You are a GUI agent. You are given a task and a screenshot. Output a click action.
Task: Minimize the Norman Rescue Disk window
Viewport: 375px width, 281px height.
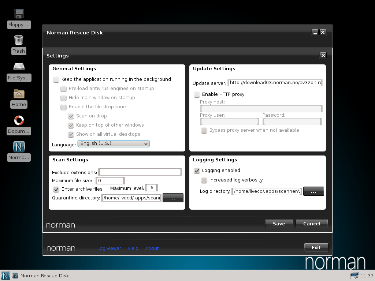315,33
